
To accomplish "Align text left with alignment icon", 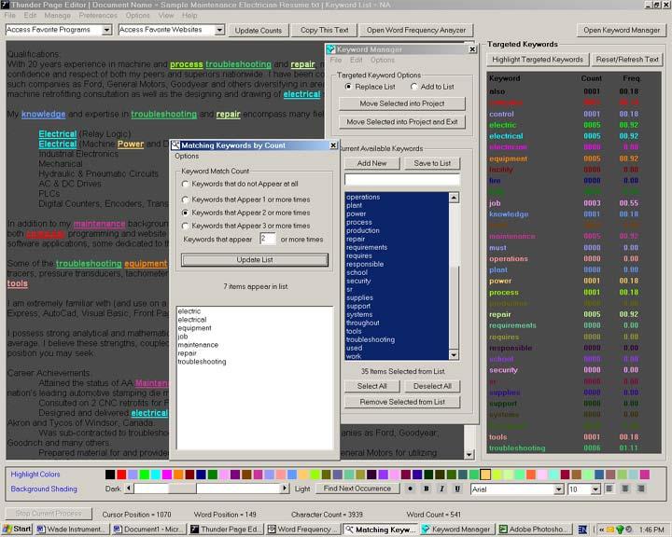I will (x=609, y=489).
